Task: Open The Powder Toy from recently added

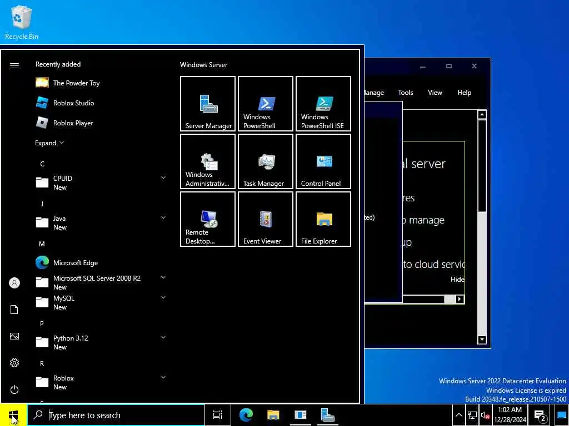Action: pos(100,83)
